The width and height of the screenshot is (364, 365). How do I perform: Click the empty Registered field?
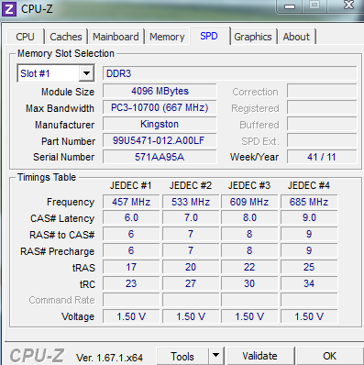tap(322, 107)
